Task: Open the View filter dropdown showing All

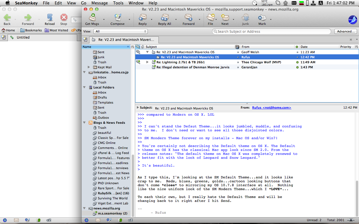Action: [121, 32]
